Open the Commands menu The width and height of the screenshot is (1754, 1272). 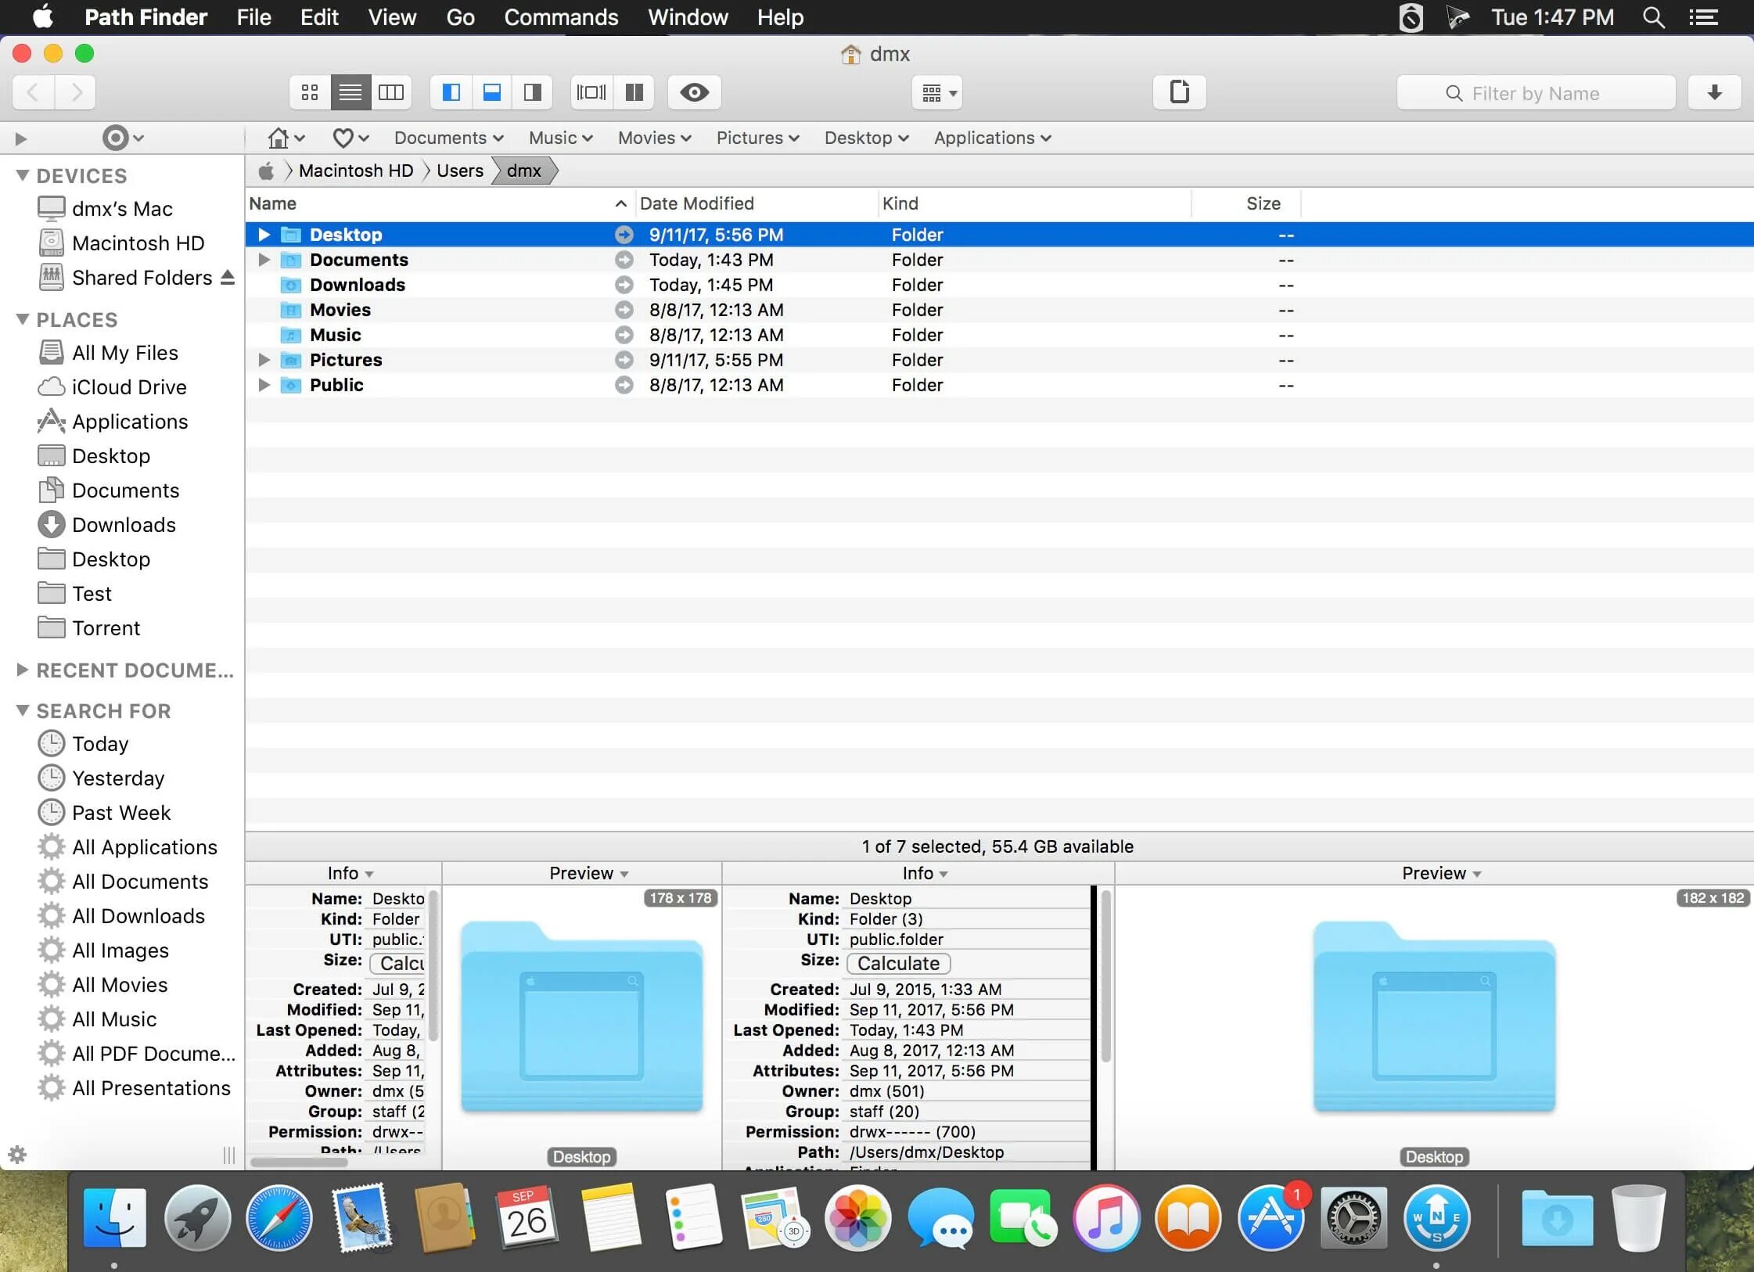(561, 17)
